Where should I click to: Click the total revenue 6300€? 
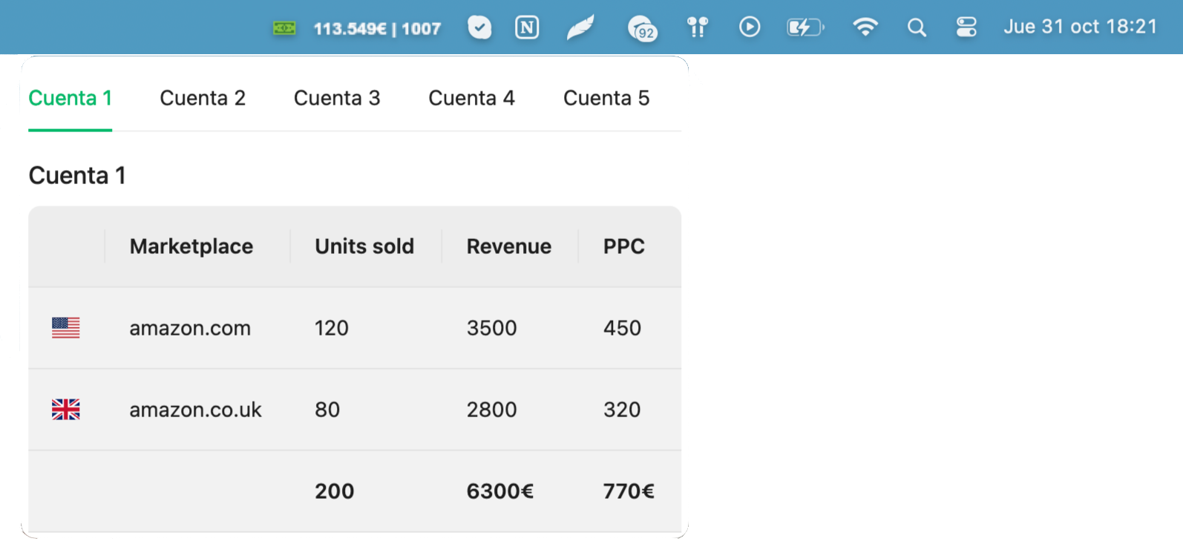[x=500, y=491]
